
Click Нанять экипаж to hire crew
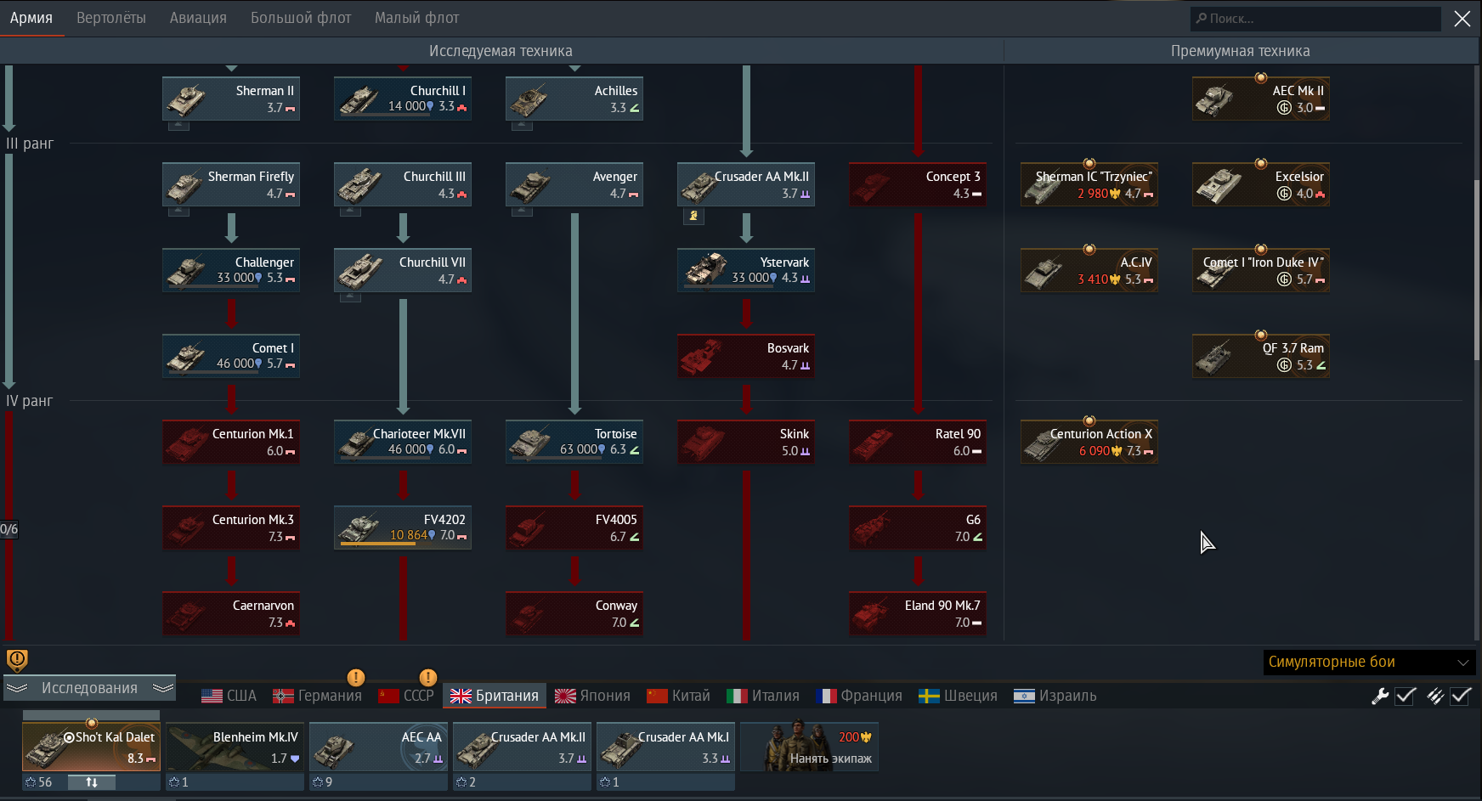click(x=809, y=747)
